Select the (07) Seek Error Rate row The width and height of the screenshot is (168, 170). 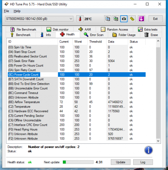pyautogui.click(x=77, y=61)
